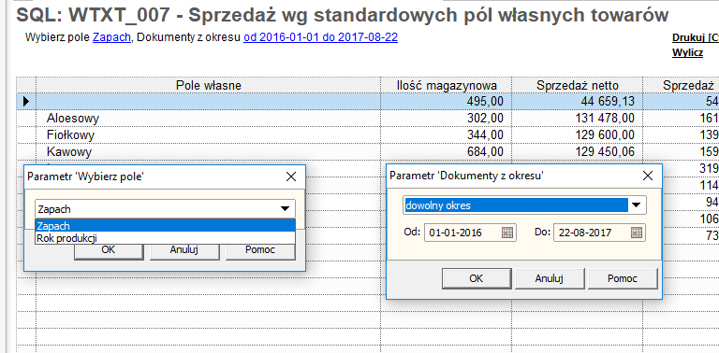This screenshot has height=353, width=719.
Task: Expand the 'dowolny okres' period dropdown
Action: point(636,205)
